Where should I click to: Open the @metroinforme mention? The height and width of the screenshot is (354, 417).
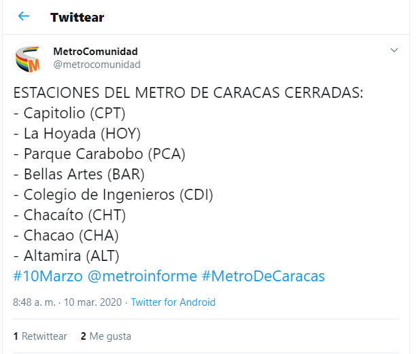coord(142,276)
